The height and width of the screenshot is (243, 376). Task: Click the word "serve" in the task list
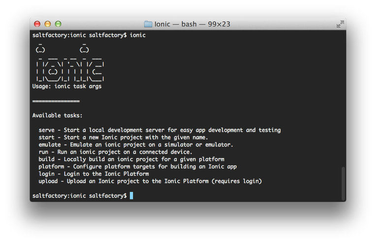pyautogui.click(x=47, y=130)
